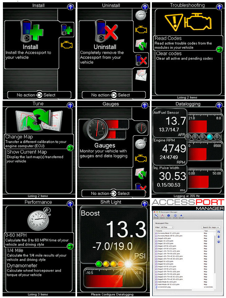Click large Gauges card with tachometer
Viewport: 226px width, 298px height.
tap(106, 143)
